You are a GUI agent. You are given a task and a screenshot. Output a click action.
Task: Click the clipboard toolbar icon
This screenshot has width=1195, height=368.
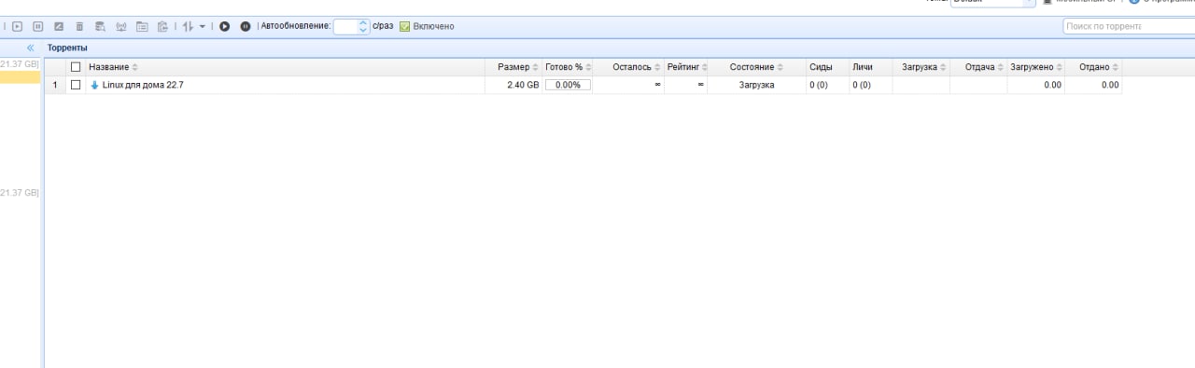tap(162, 26)
